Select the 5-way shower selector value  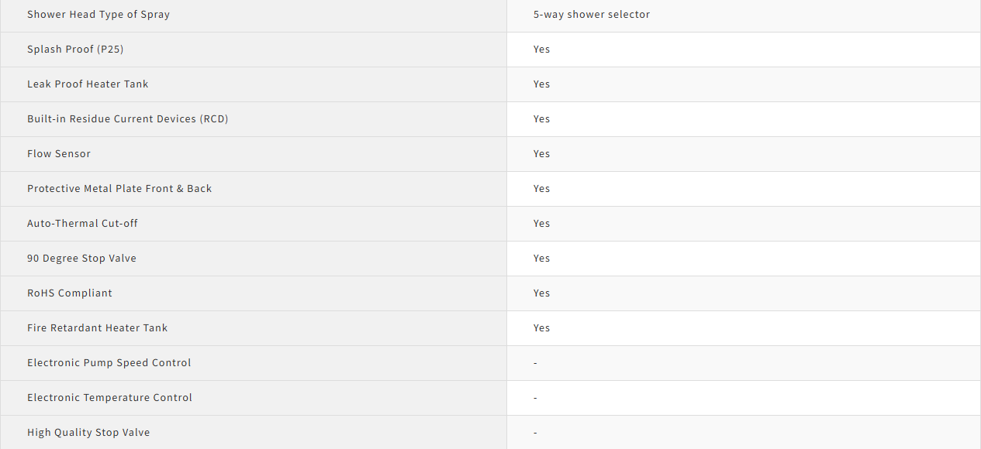point(592,15)
